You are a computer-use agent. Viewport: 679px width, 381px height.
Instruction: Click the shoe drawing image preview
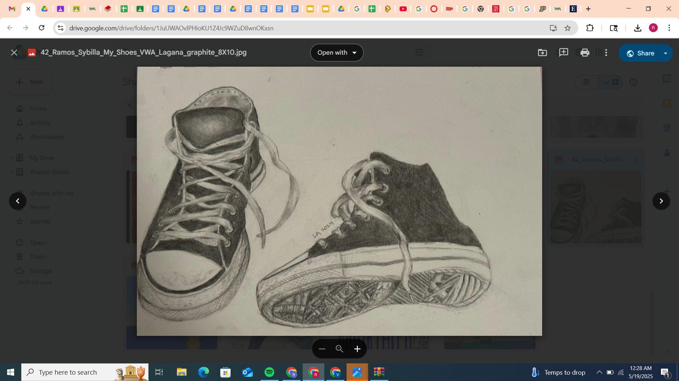[x=339, y=201]
